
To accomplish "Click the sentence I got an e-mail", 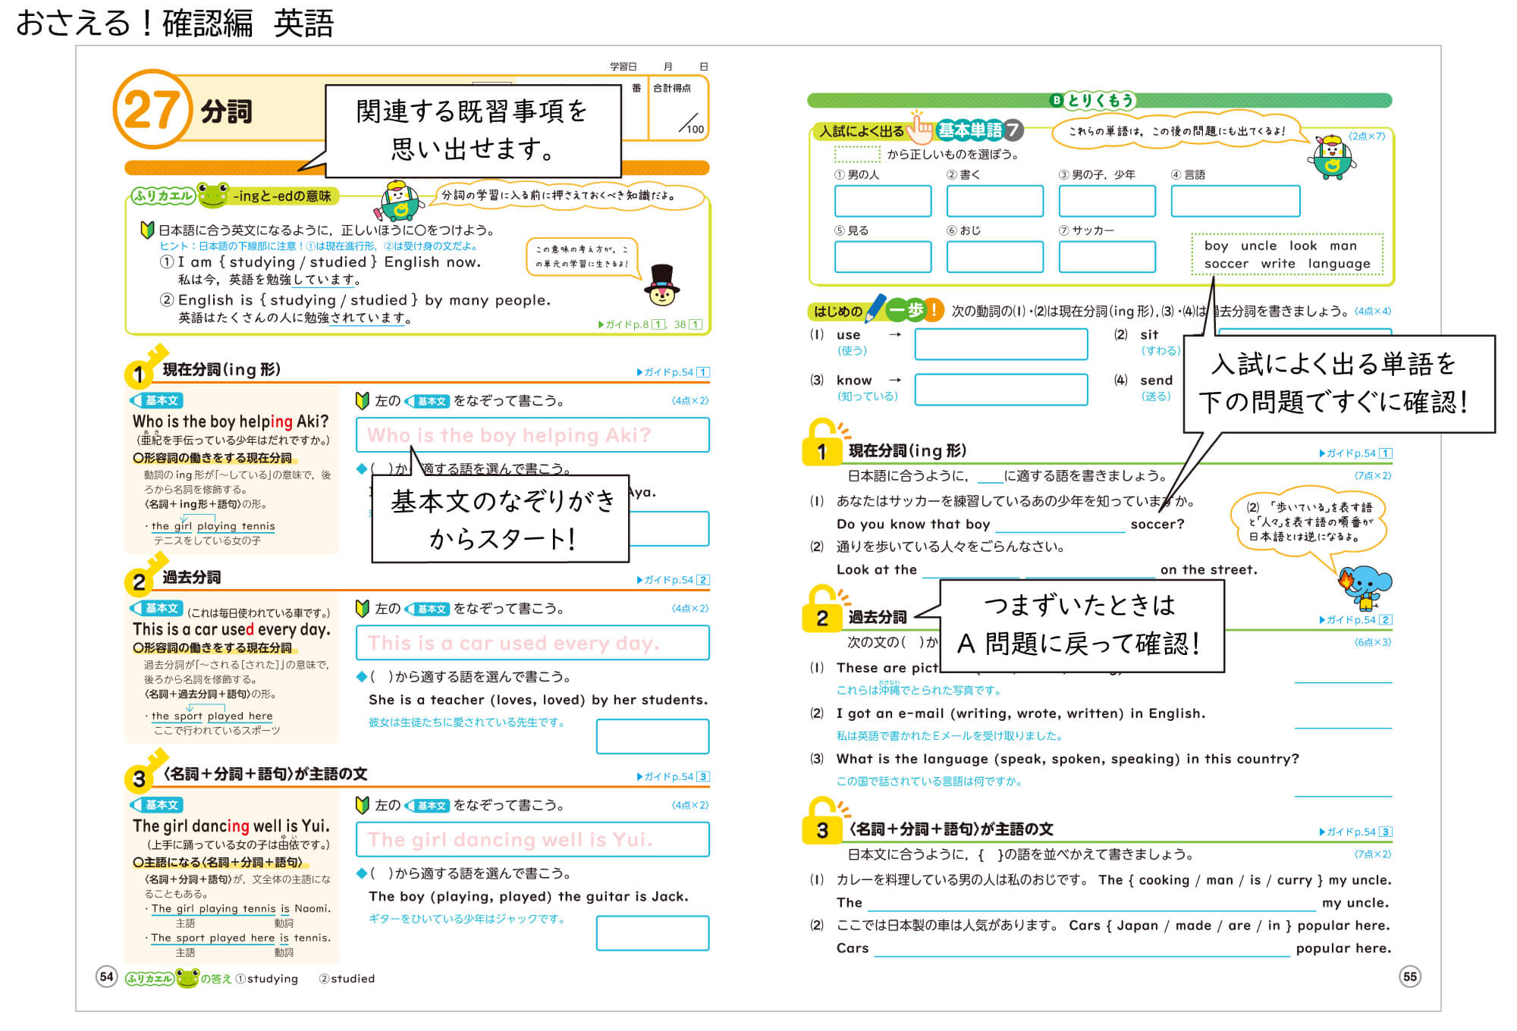I will click(x=1020, y=713).
